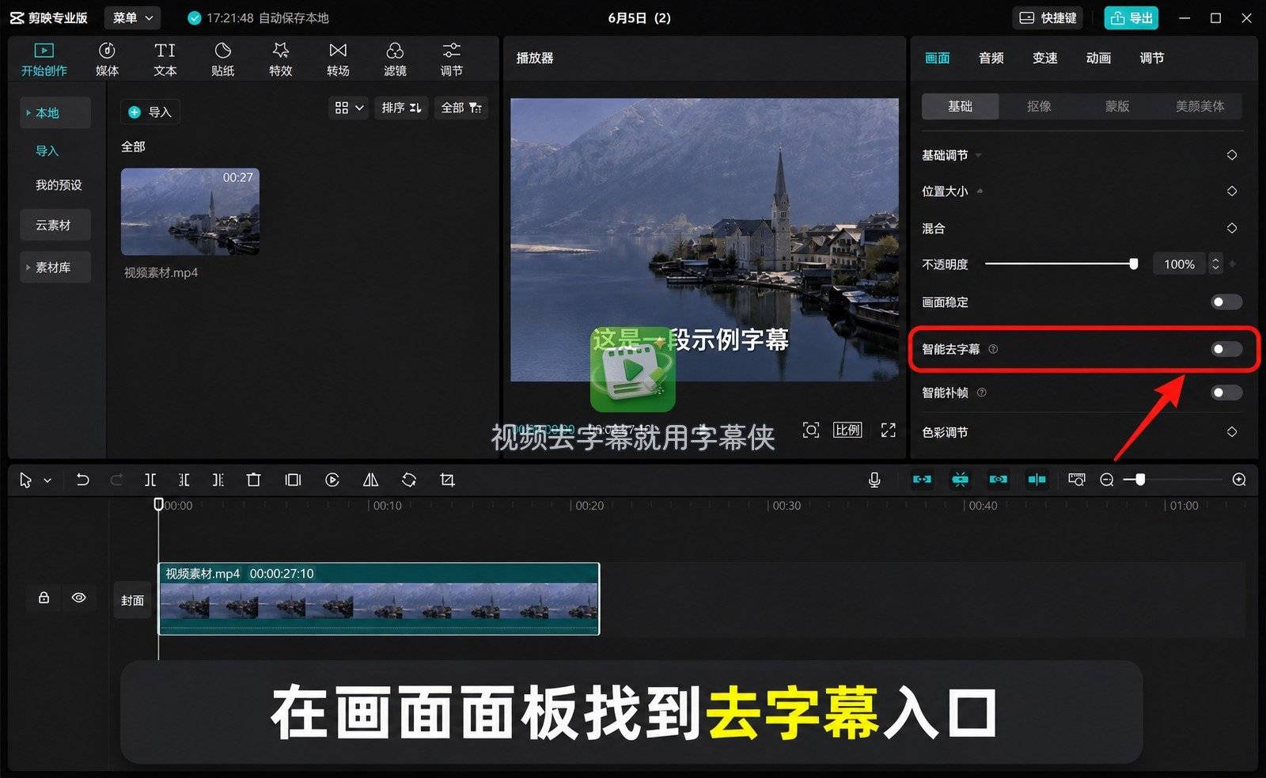Click the rotate icon in timeline toolbar
The width and height of the screenshot is (1266, 778).
(408, 480)
